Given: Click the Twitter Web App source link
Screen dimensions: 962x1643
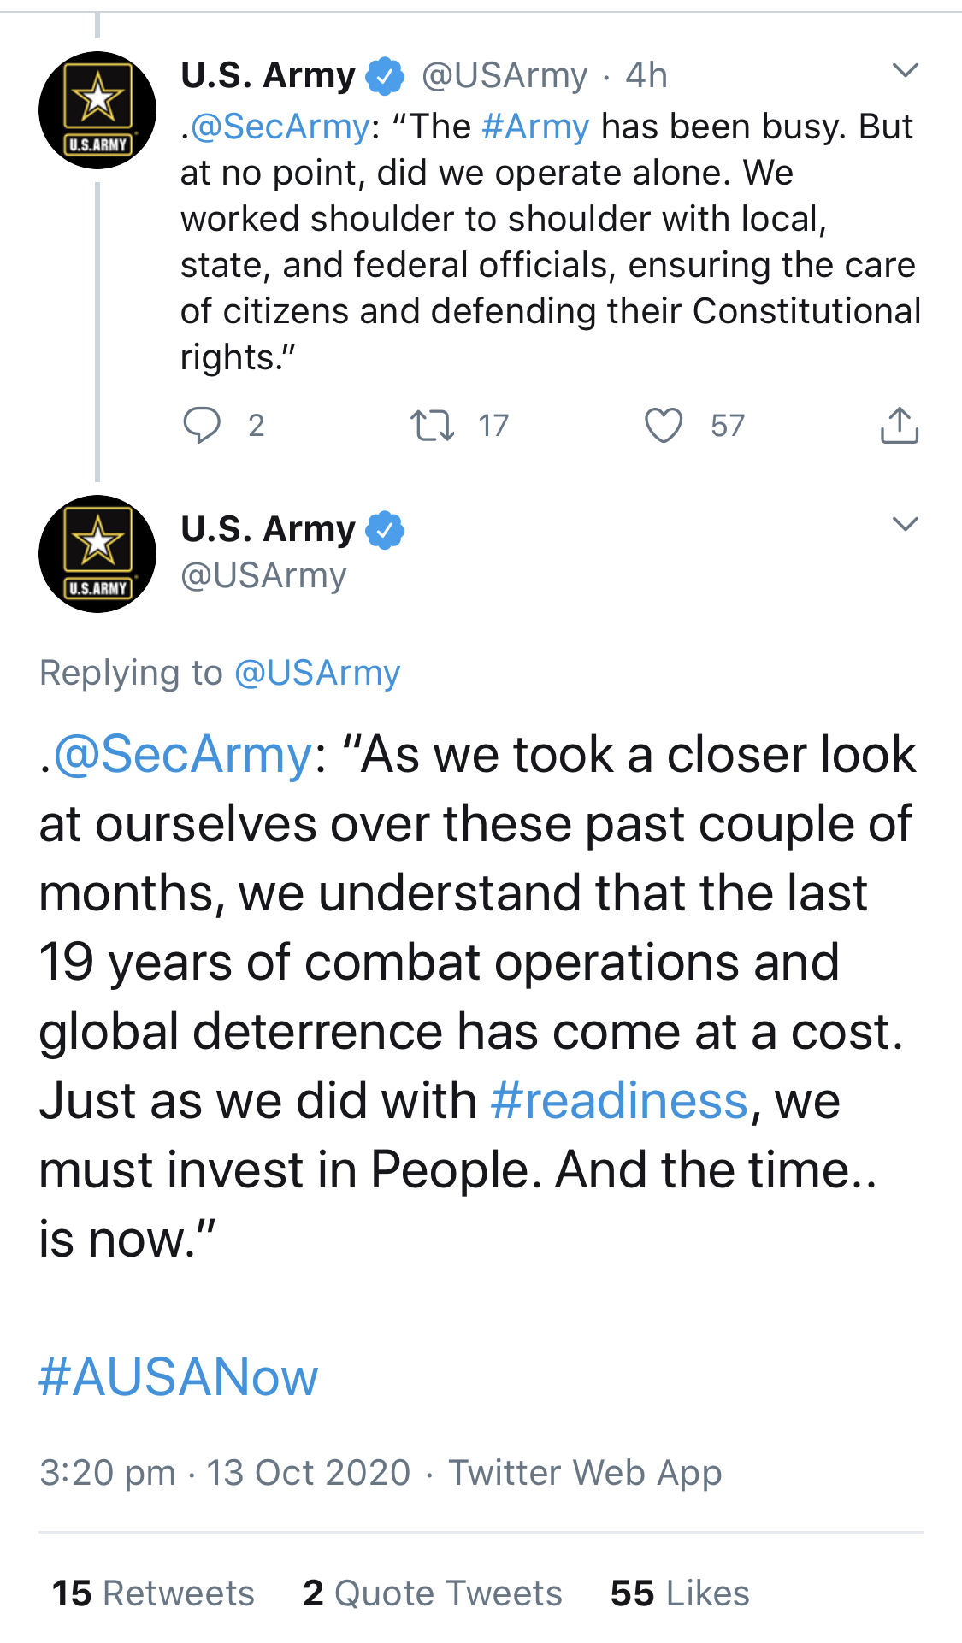Looking at the screenshot, I should (x=585, y=1472).
